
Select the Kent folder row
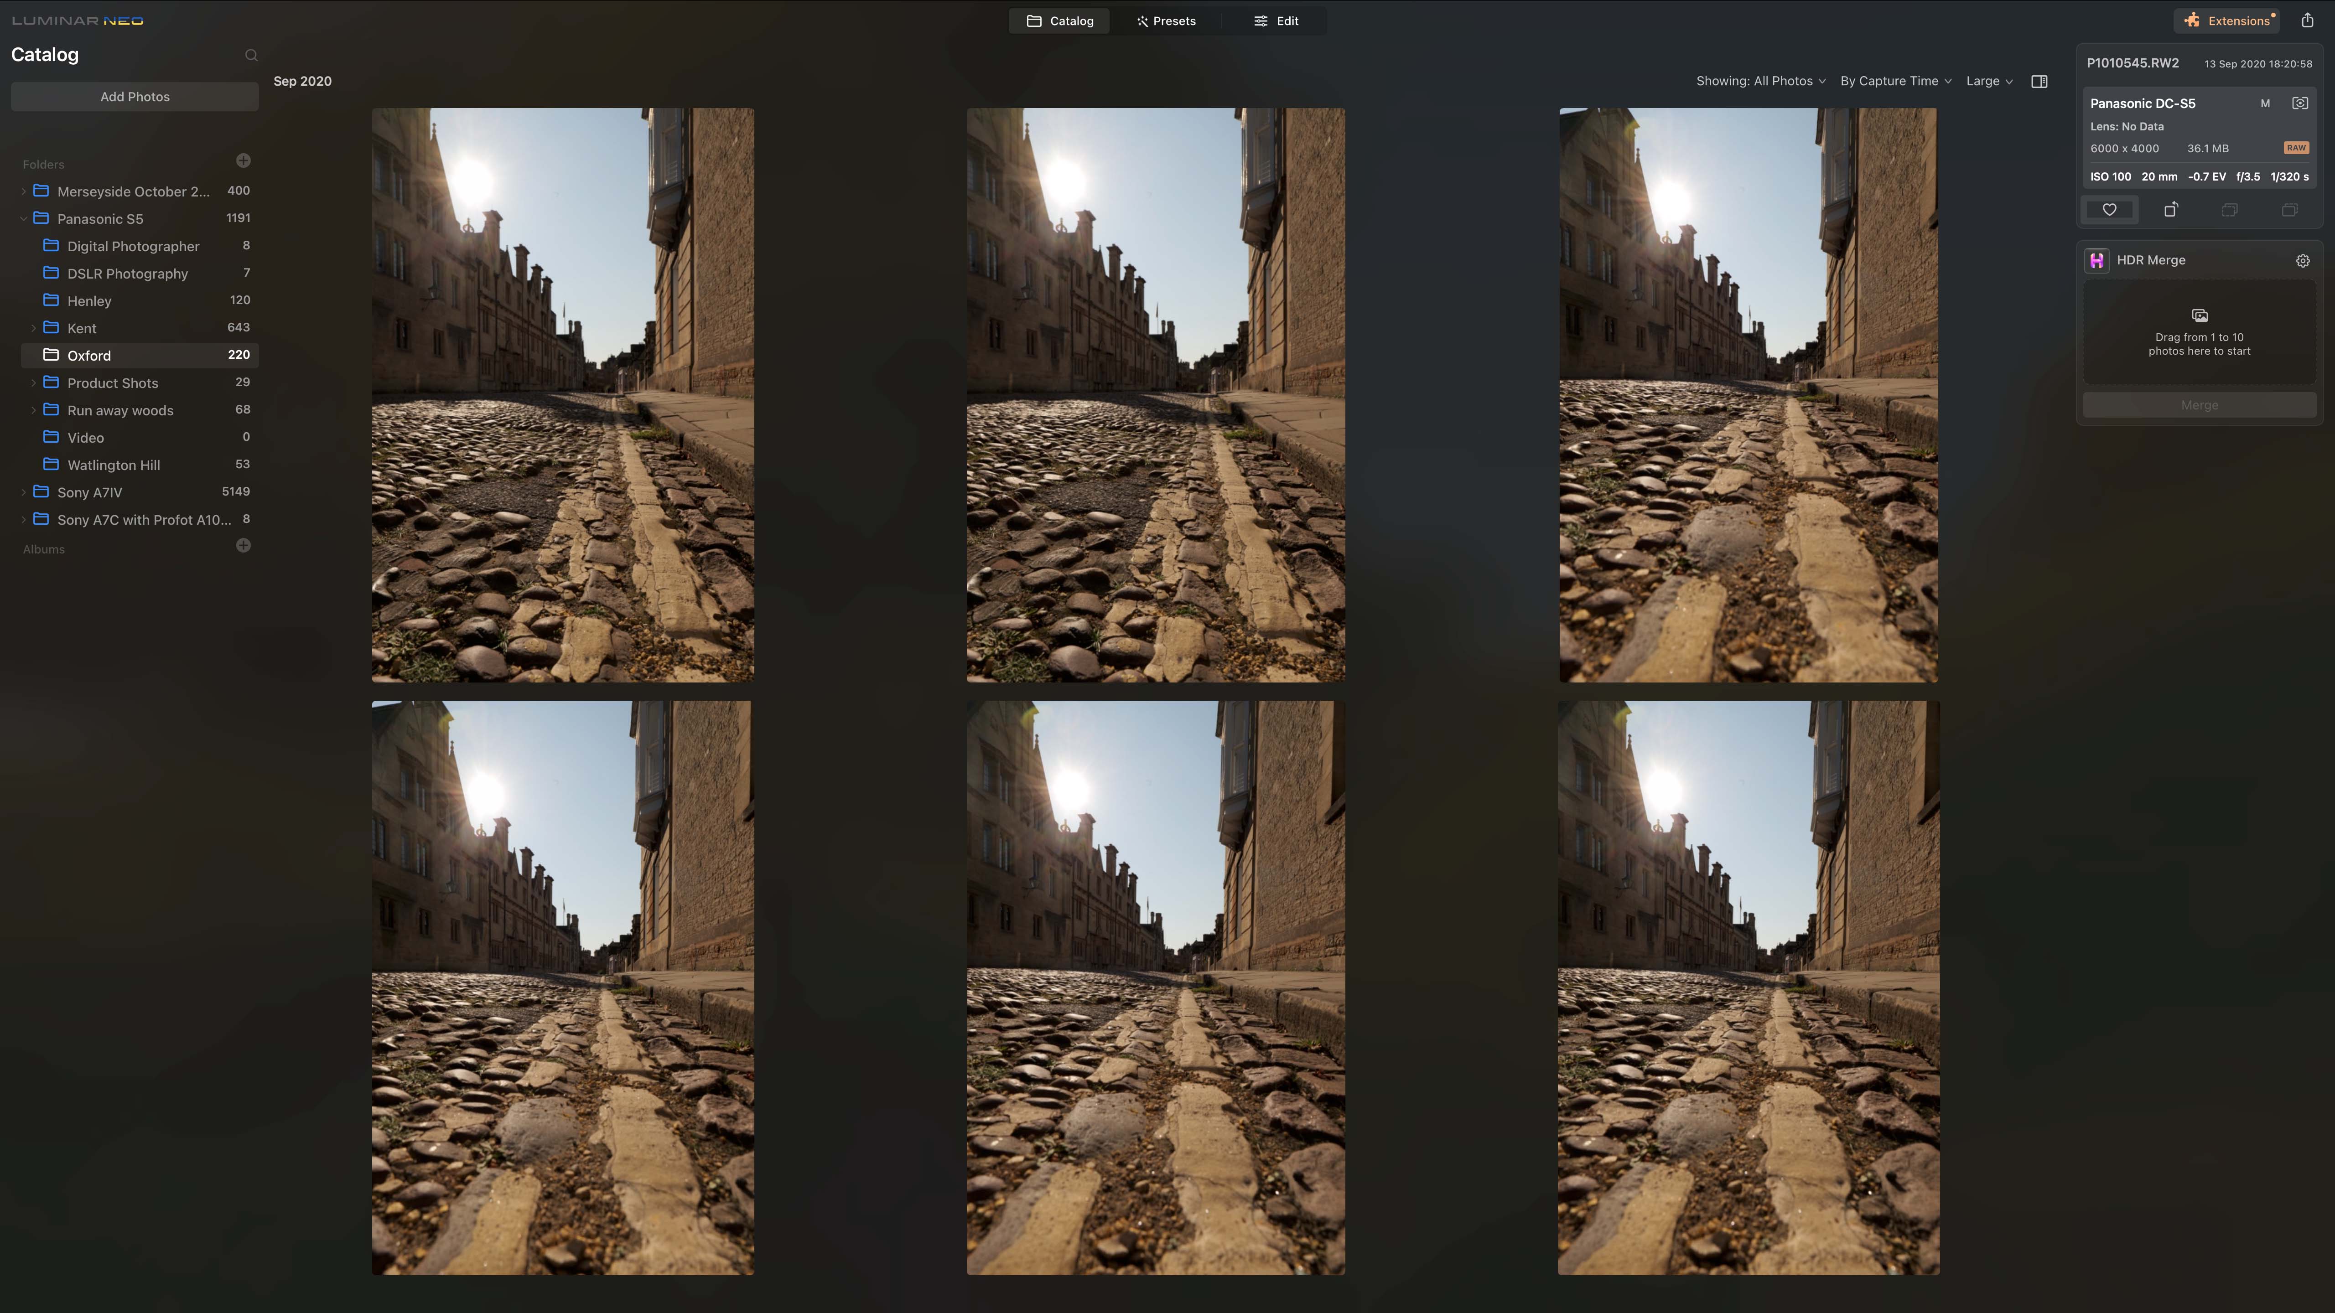tap(140, 328)
